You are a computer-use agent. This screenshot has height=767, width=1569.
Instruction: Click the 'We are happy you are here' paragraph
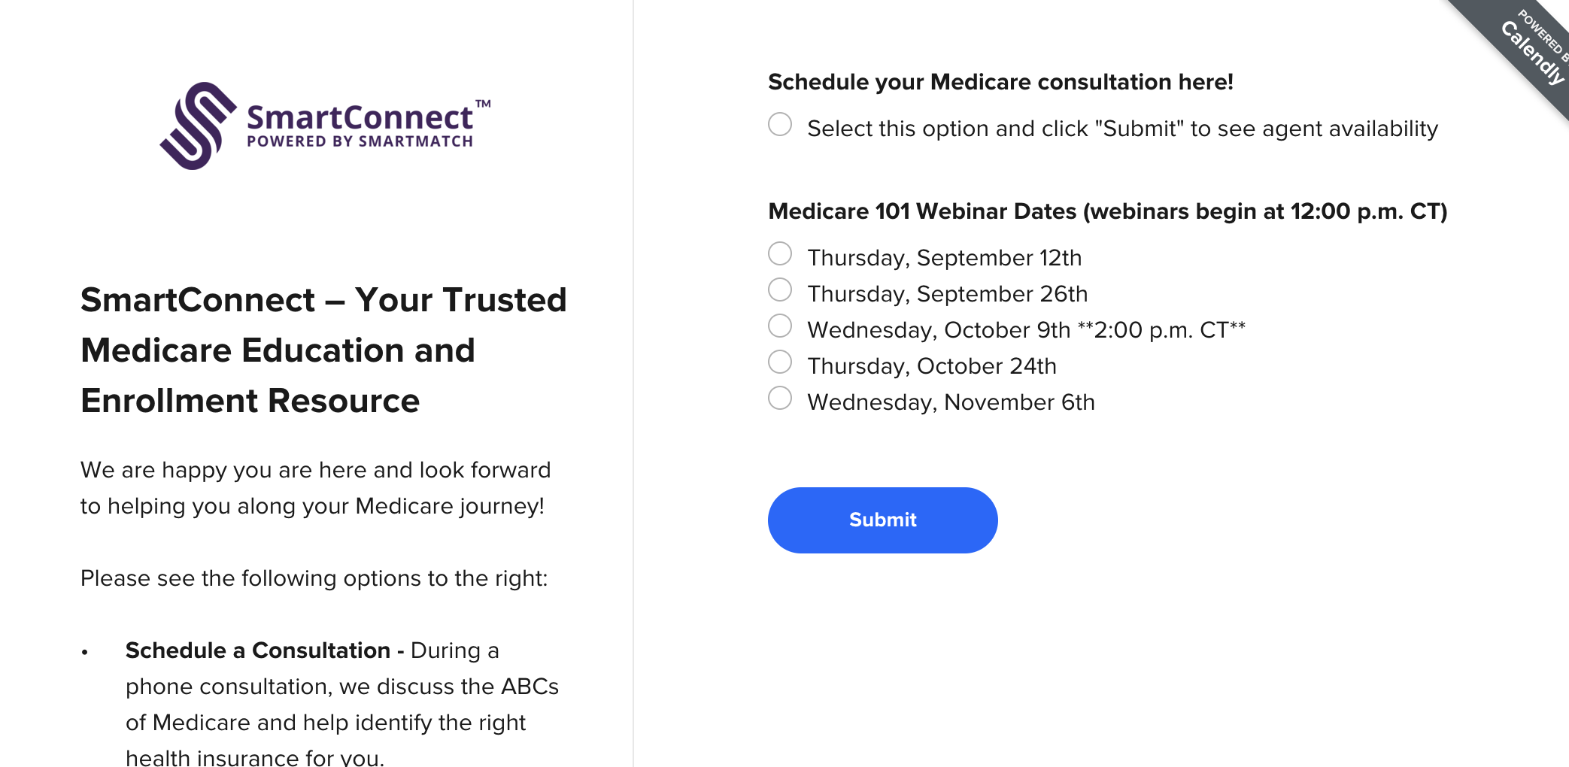pyautogui.click(x=315, y=488)
